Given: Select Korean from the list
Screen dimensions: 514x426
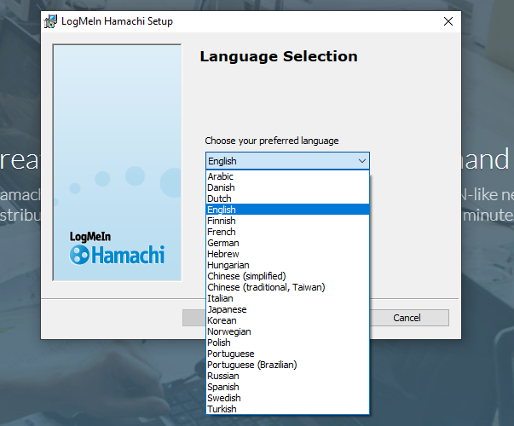Looking at the screenshot, I should (287, 320).
